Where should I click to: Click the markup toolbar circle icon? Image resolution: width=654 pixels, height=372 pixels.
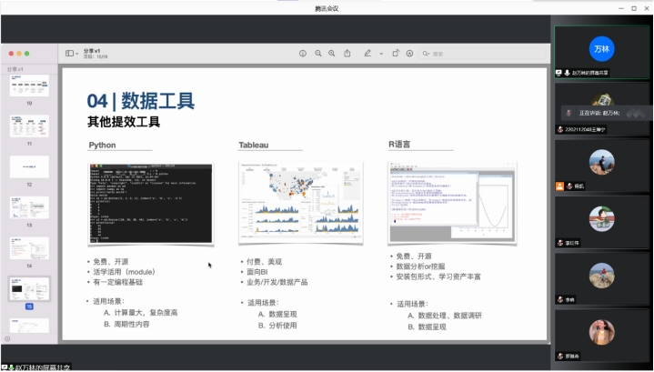point(411,54)
